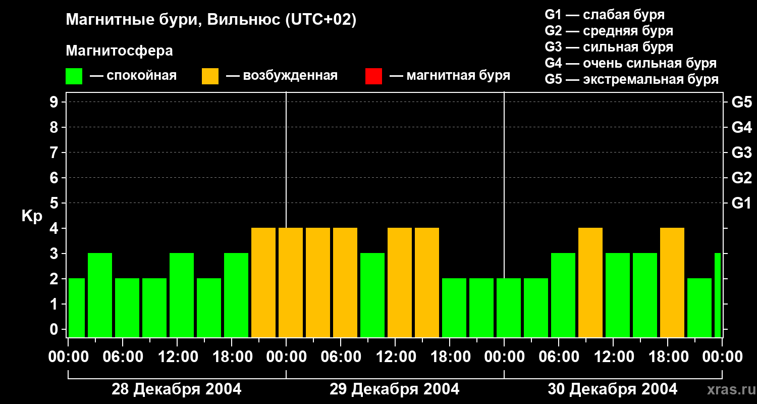The width and height of the screenshot is (757, 404).
Task: Click the orange bar crossing midnight into 29 December
Action: click(291, 283)
